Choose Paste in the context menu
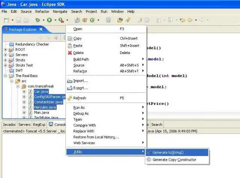Screen dimensions: 240x178 click(106, 45)
